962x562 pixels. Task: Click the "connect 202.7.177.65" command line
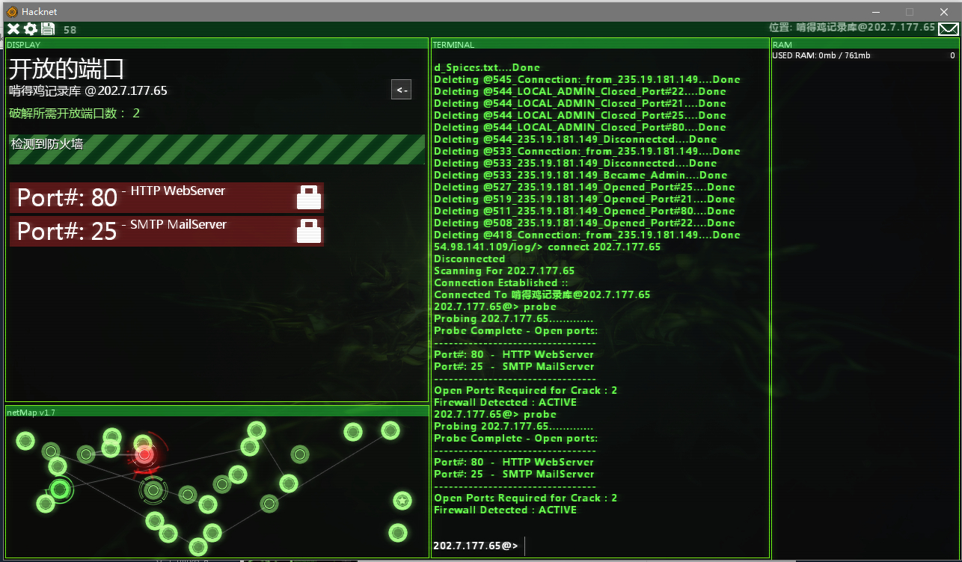pyautogui.click(x=548, y=247)
